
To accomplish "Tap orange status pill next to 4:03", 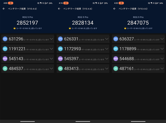I will 11,3.
